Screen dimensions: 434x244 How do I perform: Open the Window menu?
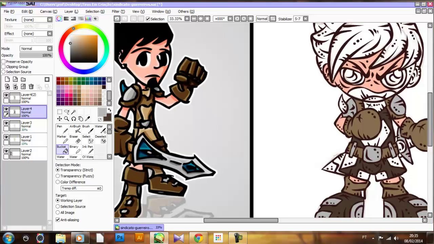point(161,12)
